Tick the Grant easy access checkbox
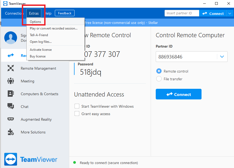Image resolution: width=234 pixels, height=168 pixels. [x=77, y=114]
